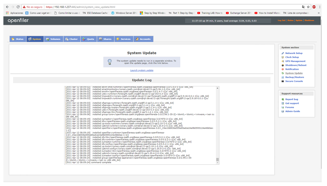
Task: Bookmark this page with star icon
Action: [308, 7]
